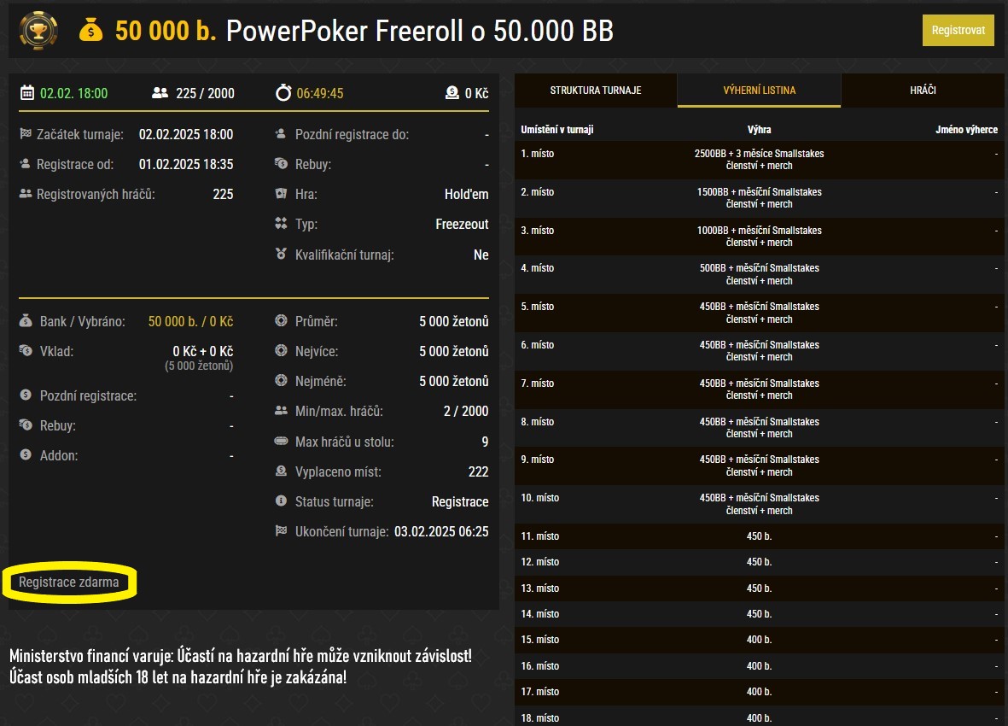Image resolution: width=1008 pixels, height=726 pixels.
Task: Click the yellow Registrovat button
Action: [958, 30]
